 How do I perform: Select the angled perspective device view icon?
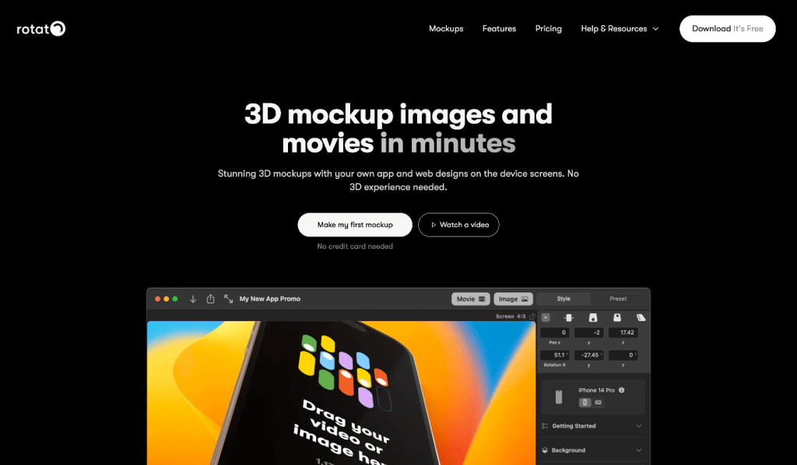point(641,318)
